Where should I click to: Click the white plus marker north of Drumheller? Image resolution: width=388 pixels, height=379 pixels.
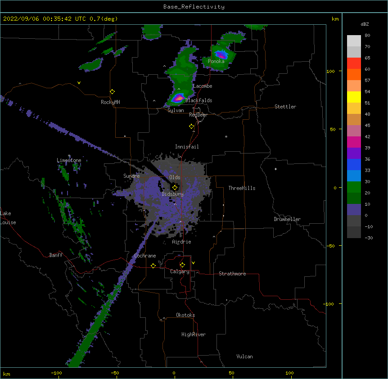[x=275, y=169]
